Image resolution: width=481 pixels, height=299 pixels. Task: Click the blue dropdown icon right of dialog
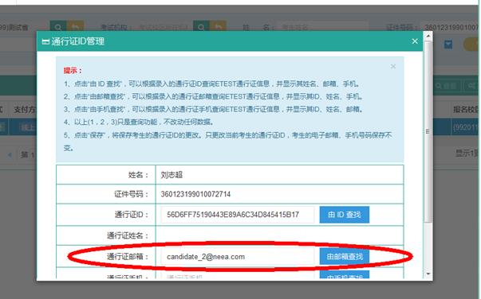(x=448, y=45)
